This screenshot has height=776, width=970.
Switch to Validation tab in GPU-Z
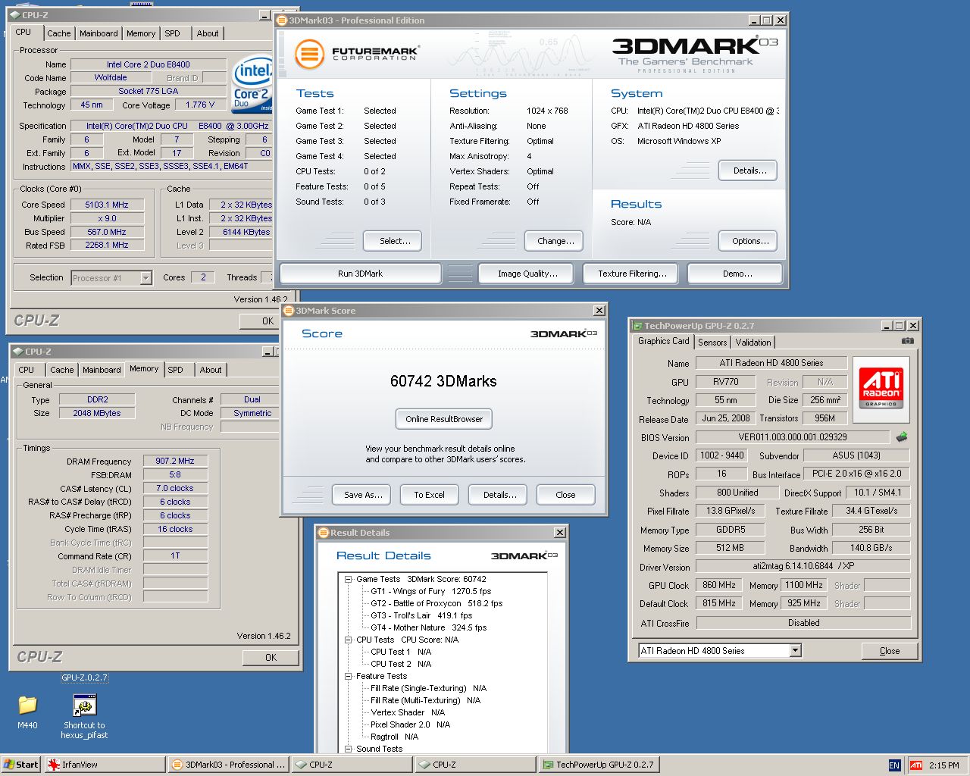pos(753,343)
